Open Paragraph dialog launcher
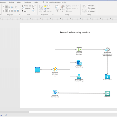The height and width of the screenshot is (117, 117). (x=19, y=15)
